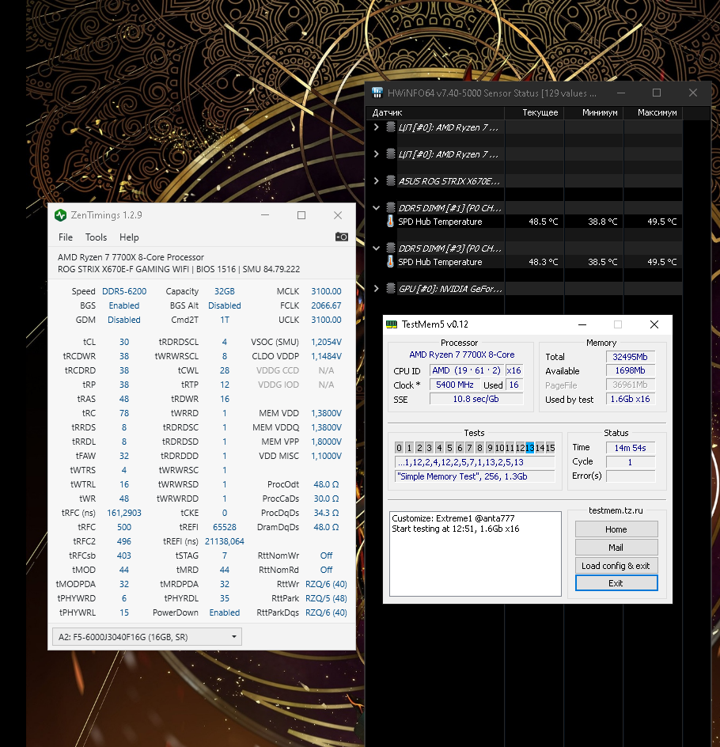Click chip icon beside ASUS ROG STRIX X670E row
720x747 pixels.
pyautogui.click(x=391, y=181)
